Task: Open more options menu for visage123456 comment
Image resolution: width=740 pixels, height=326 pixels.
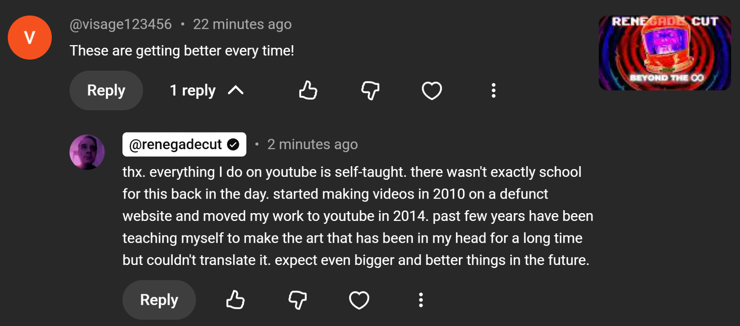Action: pyautogui.click(x=493, y=90)
